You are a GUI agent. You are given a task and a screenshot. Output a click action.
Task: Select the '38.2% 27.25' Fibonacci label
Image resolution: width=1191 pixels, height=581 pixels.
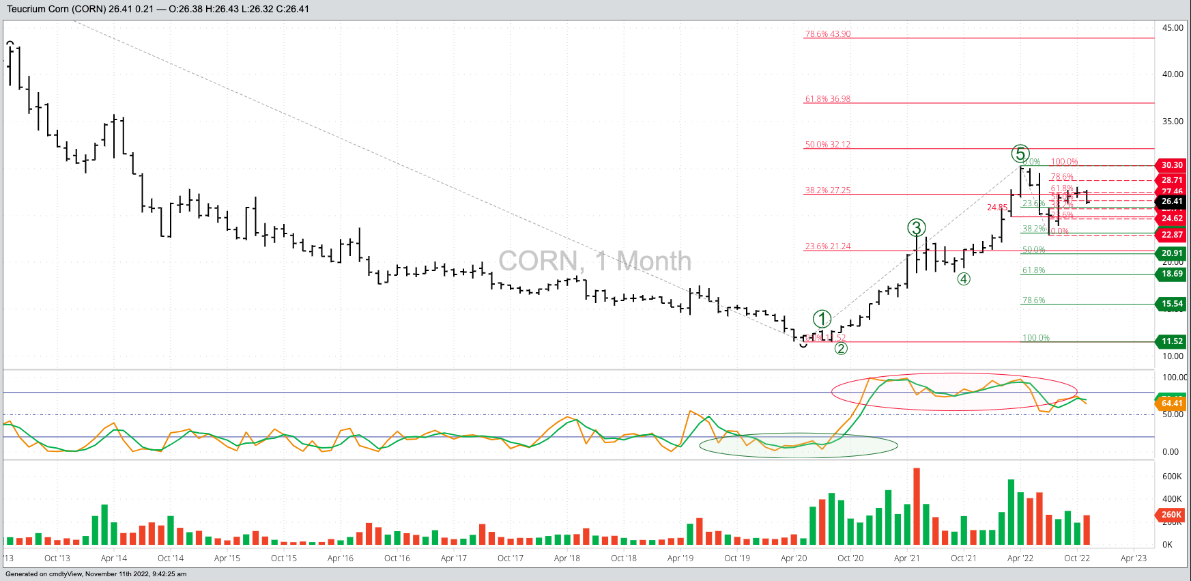pos(828,190)
